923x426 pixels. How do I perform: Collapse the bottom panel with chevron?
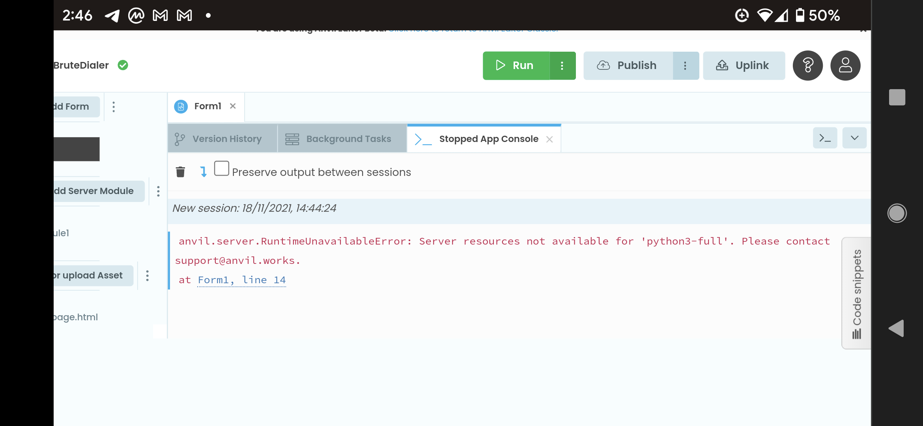[854, 138]
